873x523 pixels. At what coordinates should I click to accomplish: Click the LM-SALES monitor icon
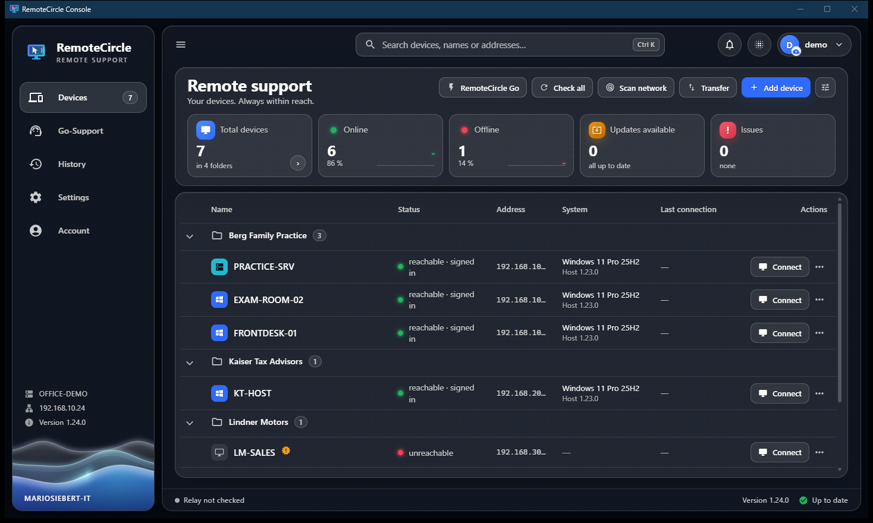point(219,452)
